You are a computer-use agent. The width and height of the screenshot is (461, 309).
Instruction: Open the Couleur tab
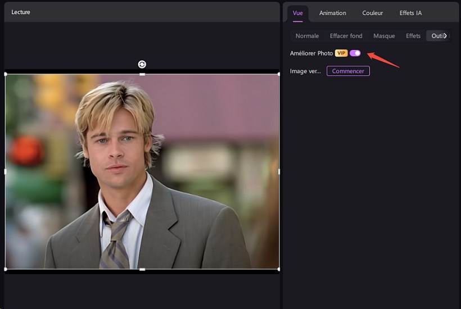[373, 13]
